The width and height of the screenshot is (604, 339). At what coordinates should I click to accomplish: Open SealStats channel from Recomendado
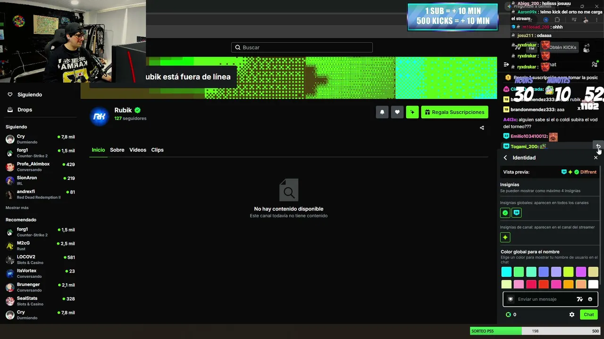(x=40, y=300)
